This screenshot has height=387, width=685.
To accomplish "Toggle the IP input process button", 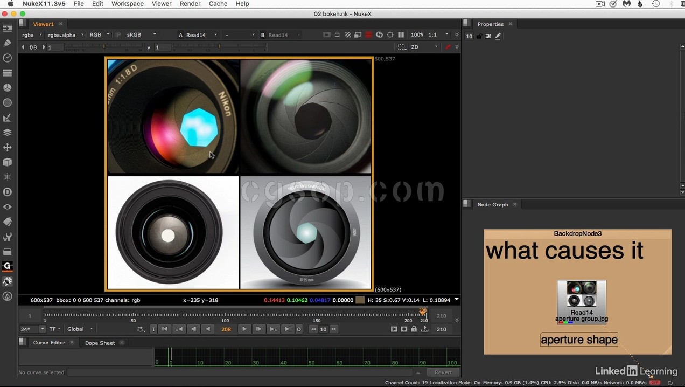I will (x=118, y=35).
